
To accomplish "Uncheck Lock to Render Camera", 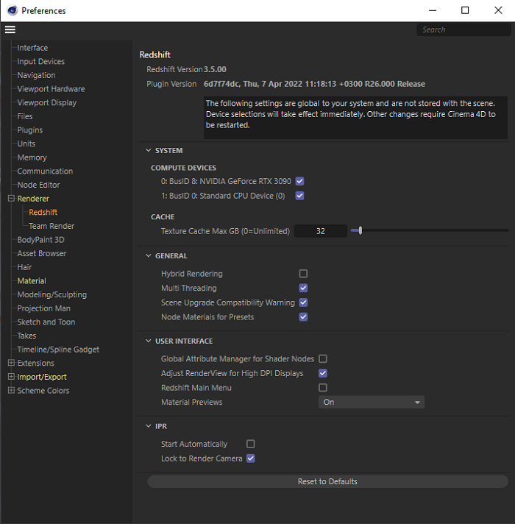I will (x=250, y=458).
